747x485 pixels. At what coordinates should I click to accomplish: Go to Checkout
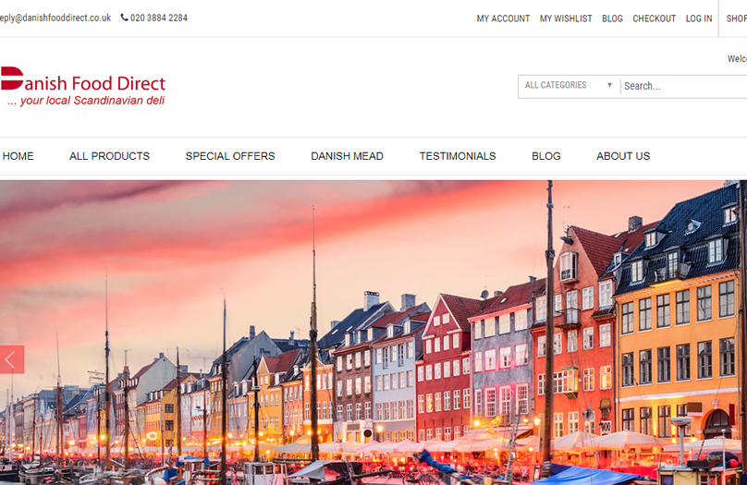(654, 18)
